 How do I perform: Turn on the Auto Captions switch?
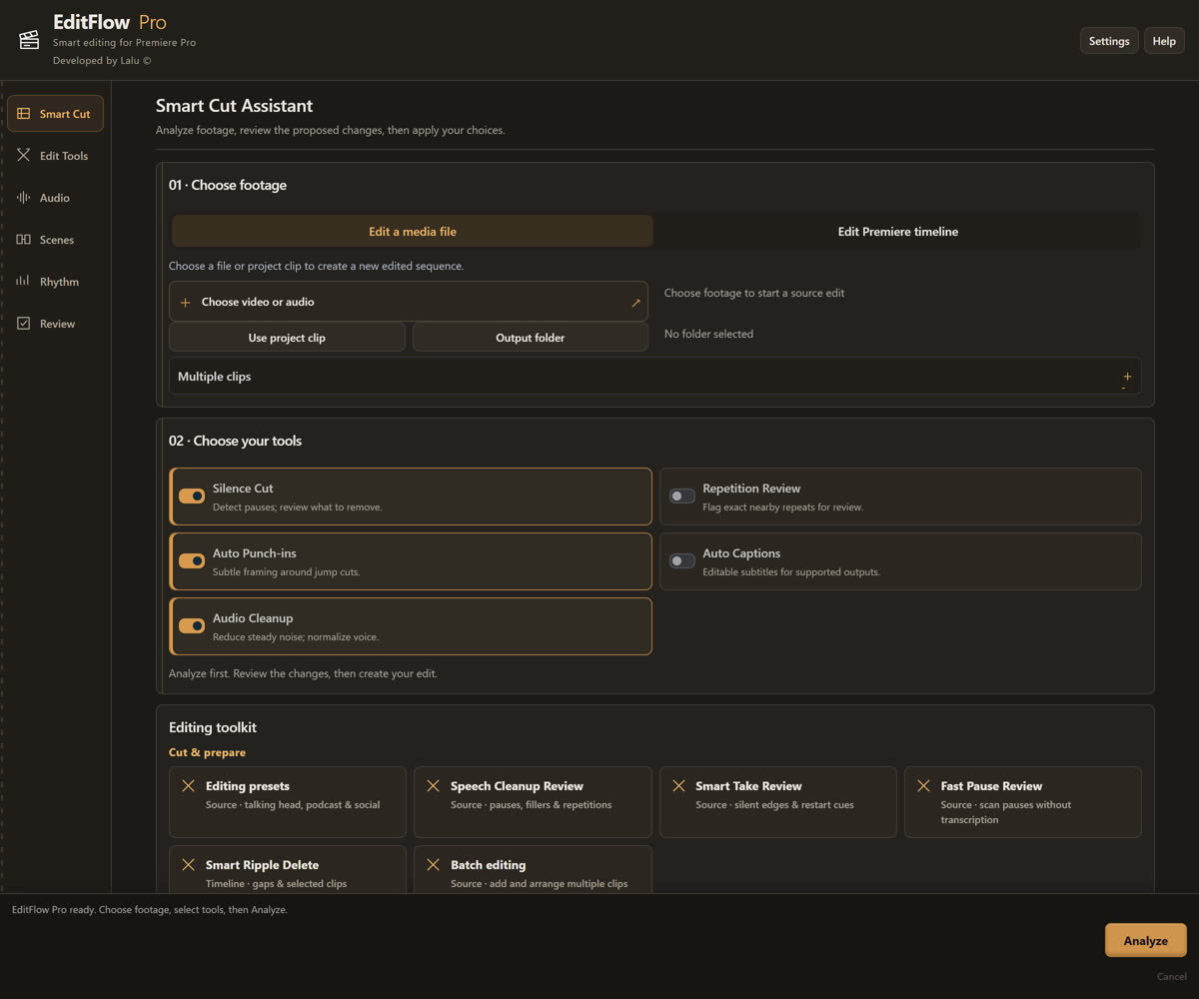pyautogui.click(x=682, y=561)
